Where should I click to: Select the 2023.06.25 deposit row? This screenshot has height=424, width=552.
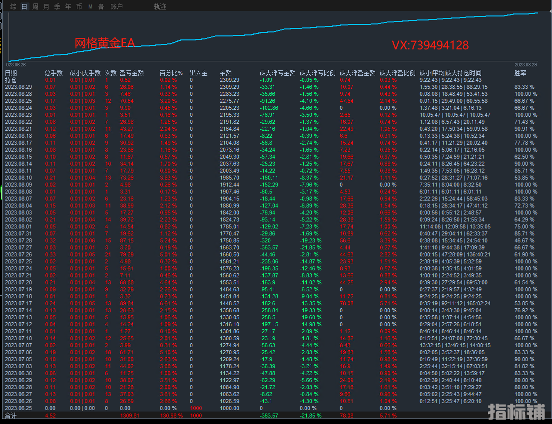pyautogui.click(x=271, y=408)
